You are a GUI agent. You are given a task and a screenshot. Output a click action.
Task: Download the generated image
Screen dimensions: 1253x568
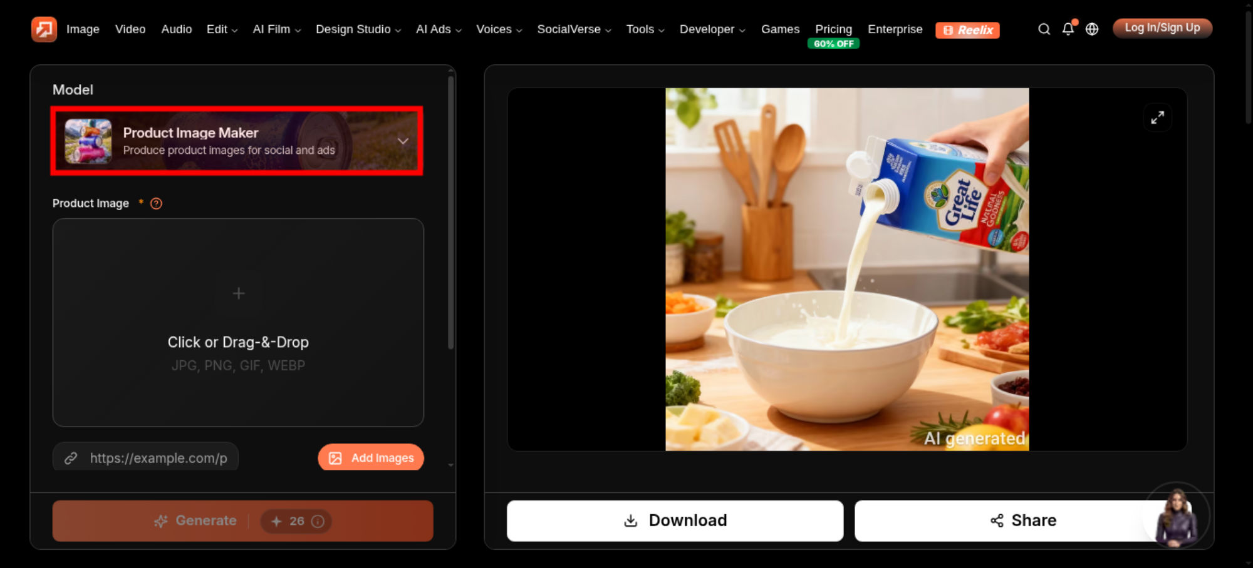(x=675, y=520)
